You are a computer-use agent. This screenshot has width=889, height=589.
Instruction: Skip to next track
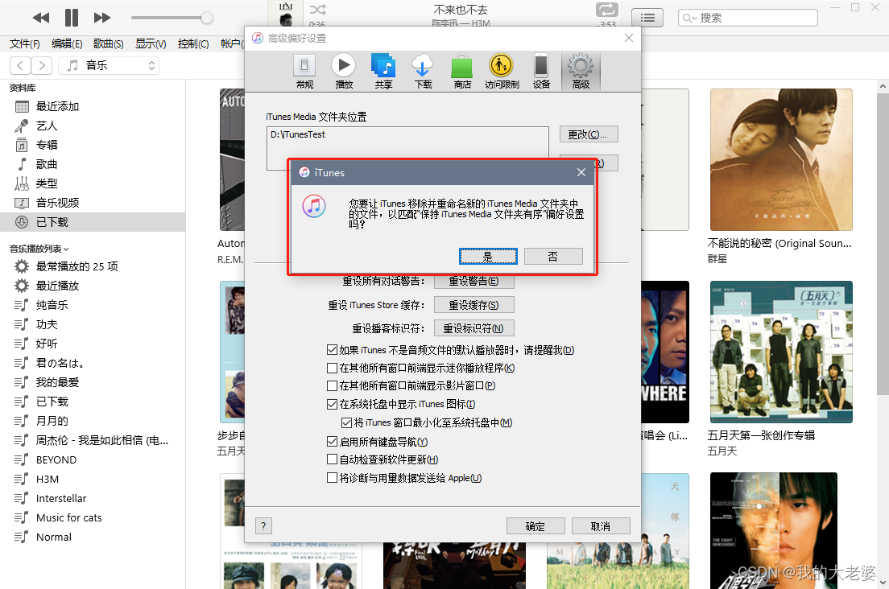click(x=102, y=18)
